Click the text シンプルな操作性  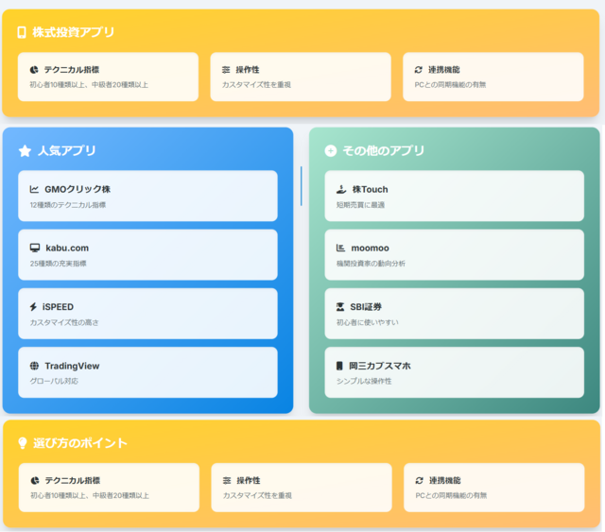[364, 381]
